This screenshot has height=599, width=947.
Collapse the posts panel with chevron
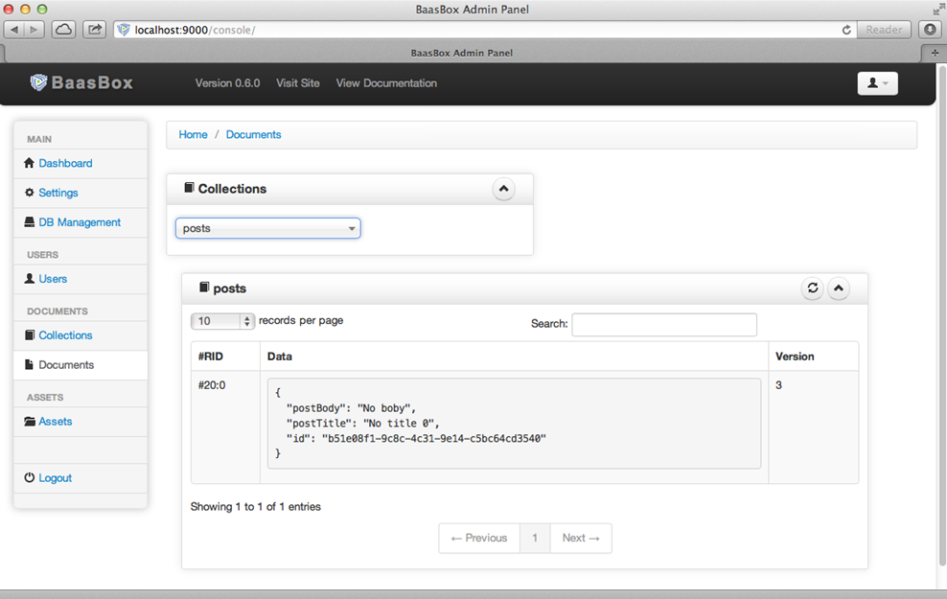[x=839, y=288]
